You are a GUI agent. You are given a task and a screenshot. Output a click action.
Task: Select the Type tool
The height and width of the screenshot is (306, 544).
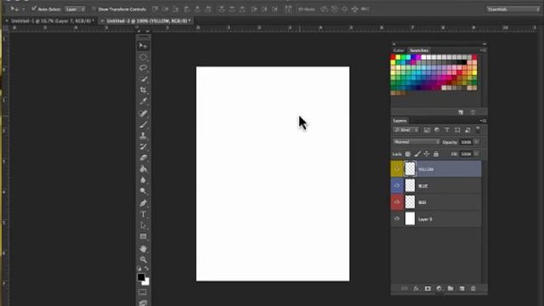(143, 214)
